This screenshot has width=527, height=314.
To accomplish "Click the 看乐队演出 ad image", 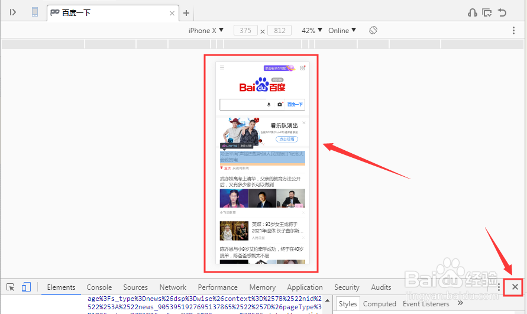I will [241, 132].
